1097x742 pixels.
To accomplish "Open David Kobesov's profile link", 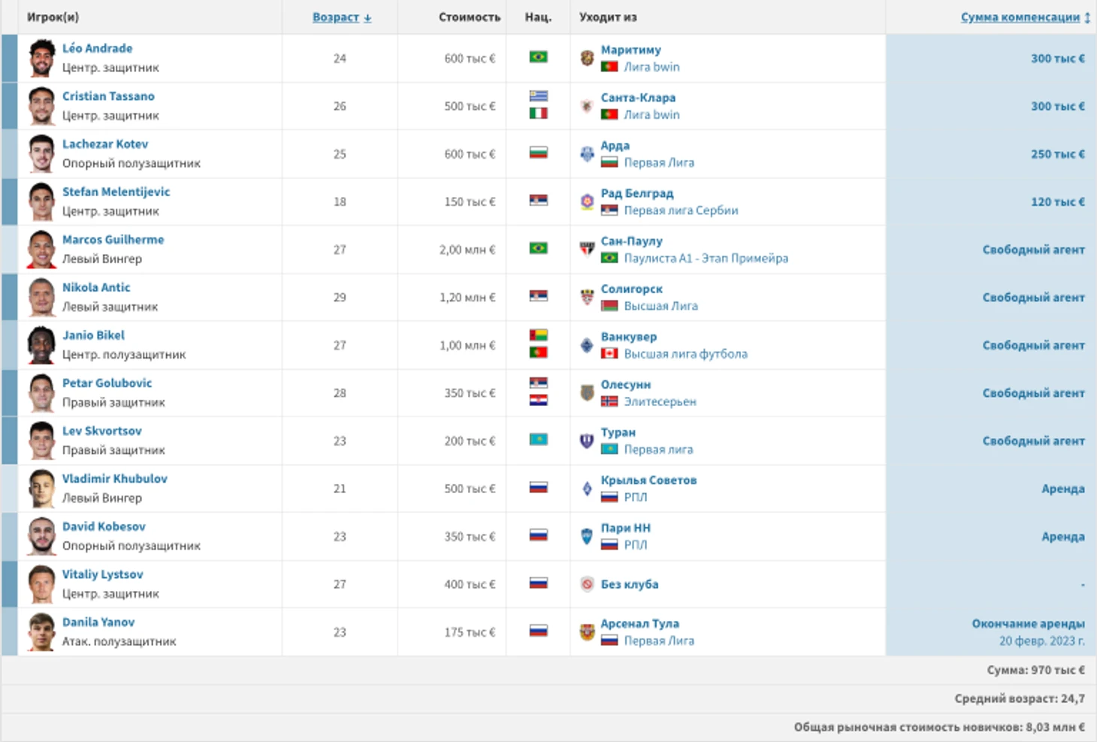I will pyautogui.click(x=104, y=526).
